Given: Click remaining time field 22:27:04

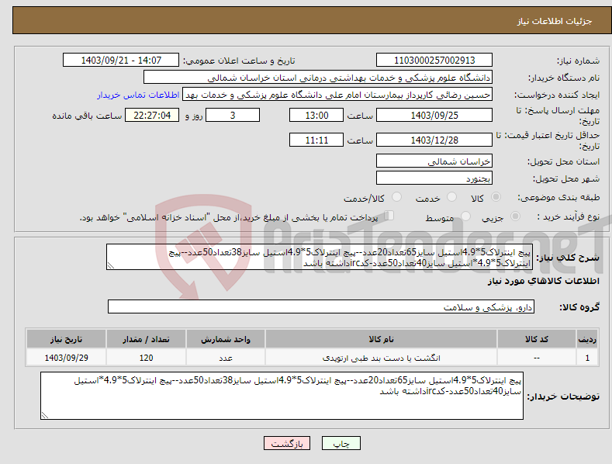Looking at the screenshot, I should 152,115.
